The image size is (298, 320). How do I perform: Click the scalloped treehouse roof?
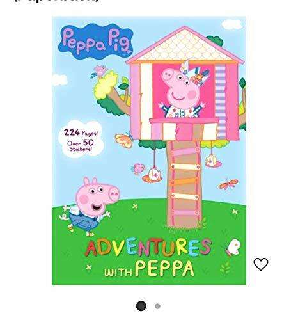tap(185, 45)
